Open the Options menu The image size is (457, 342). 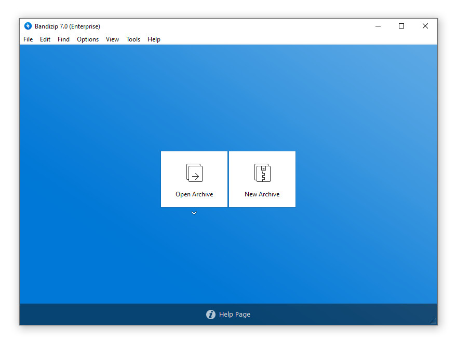(x=88, y=39)
